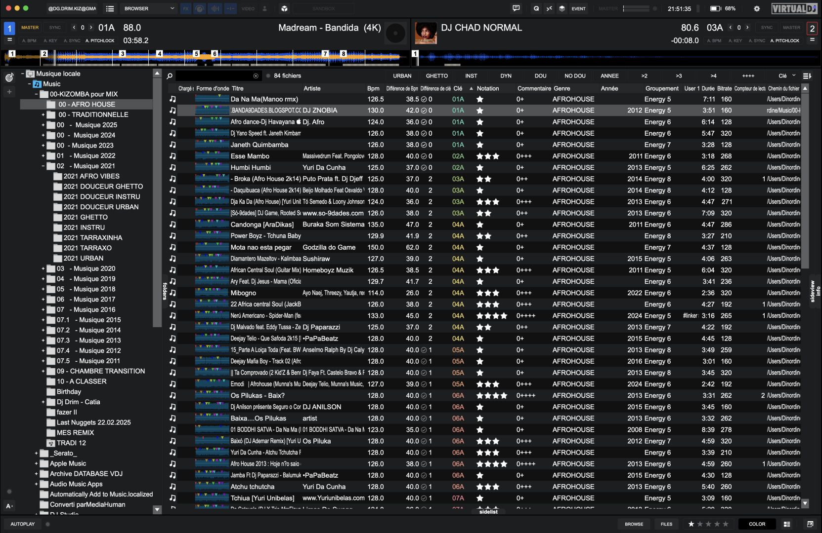Screen dimensions: 822x533
Task: Click the plus icon under the globe in sidebar
Action: [9, 92]
